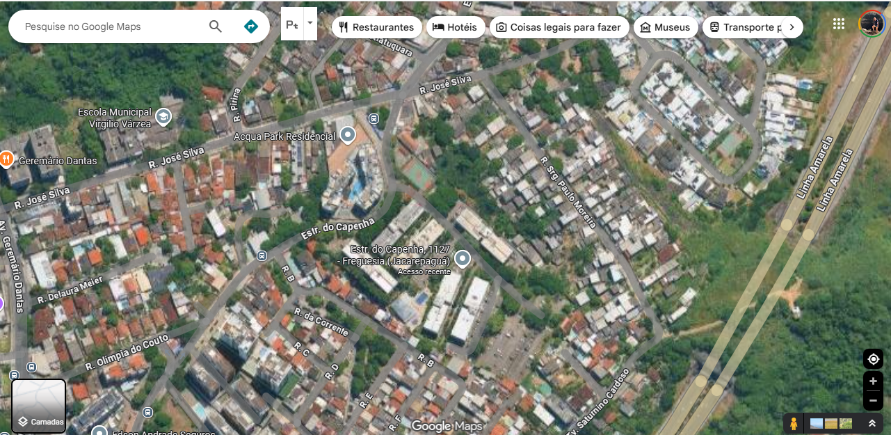Image resolution: width=891 pixels, height=435 pixels.
Task: Toggle the Camadas layer view
Action: [39, 406]
